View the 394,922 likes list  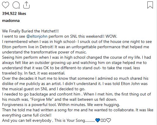tap(14, 14)
